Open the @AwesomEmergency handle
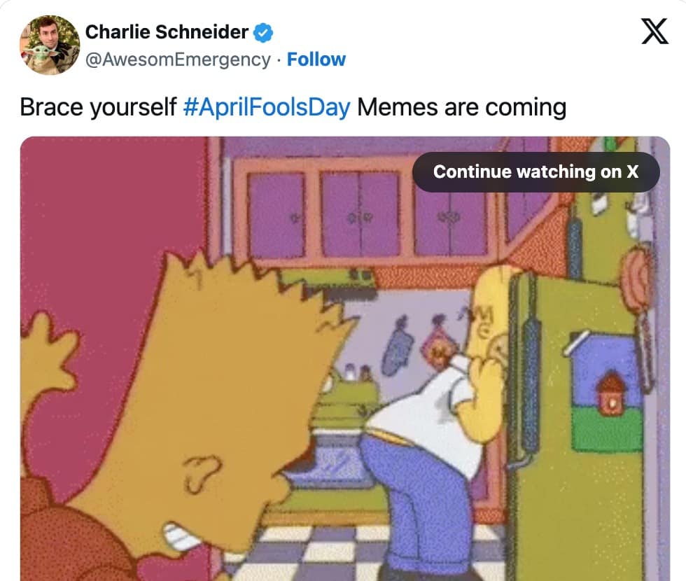 point(178,59)
